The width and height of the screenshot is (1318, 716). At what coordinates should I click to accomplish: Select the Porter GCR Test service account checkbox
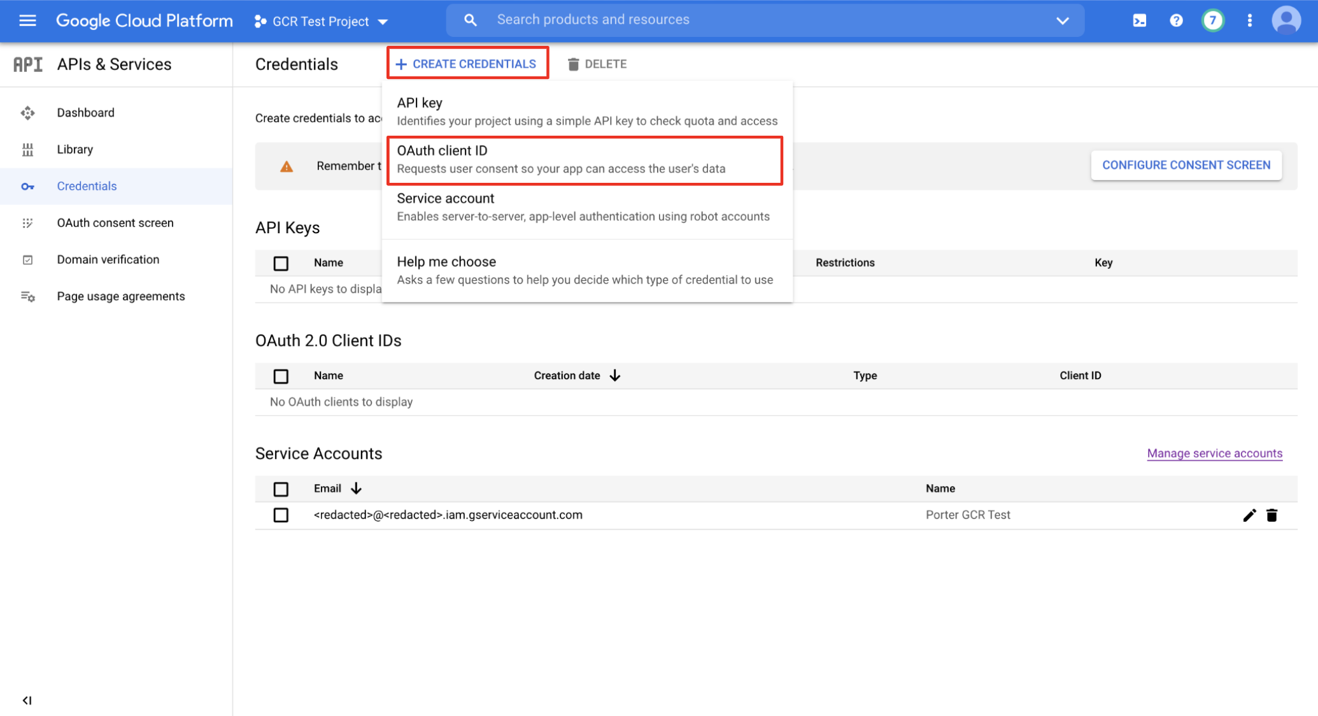[x=281, y=515]
